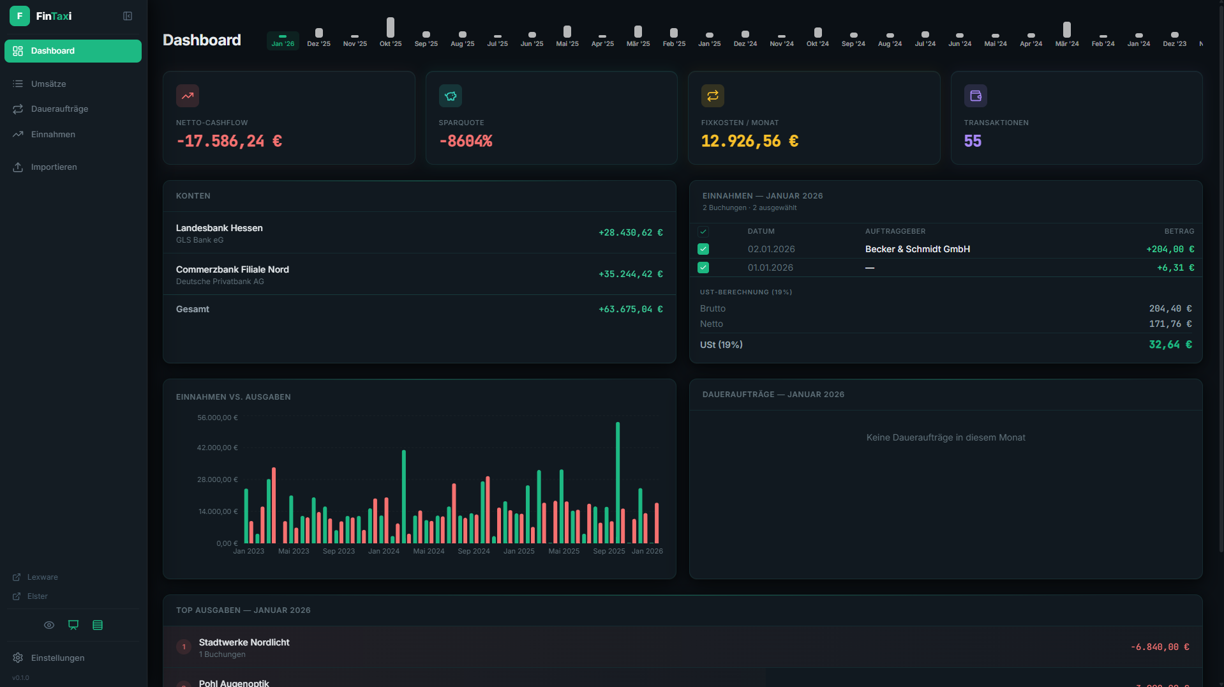Open the Umsätze section
This screenshot has width=1224, height=687.
click(x=48, y=84)
